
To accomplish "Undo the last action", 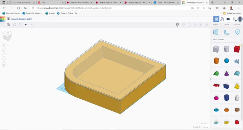I will (26, 25).
